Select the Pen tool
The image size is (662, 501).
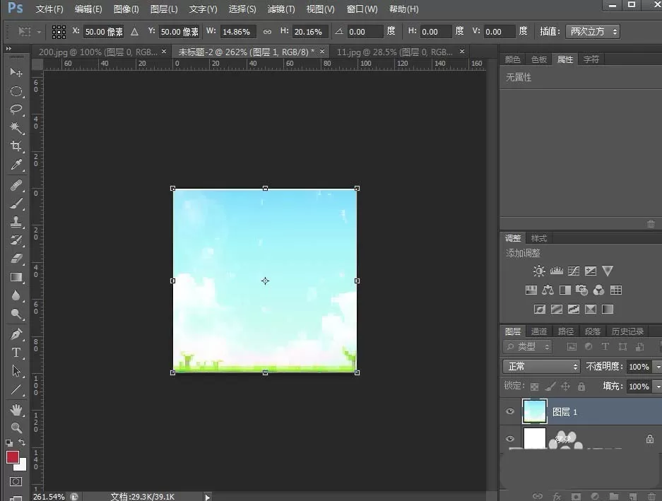(16, 334)
